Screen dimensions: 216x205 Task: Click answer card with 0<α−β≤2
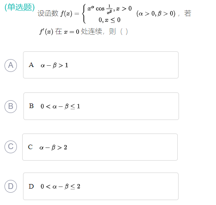pyautogui.click(x=101, y=186)
